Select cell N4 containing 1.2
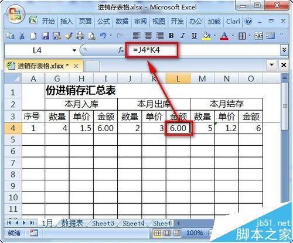 226,128
